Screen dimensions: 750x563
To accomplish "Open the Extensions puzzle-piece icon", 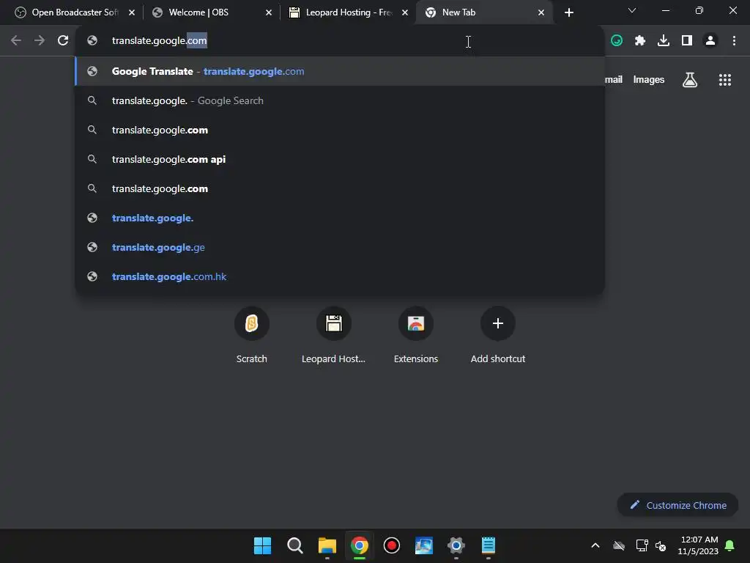I will pyautogui.click(x=640, y=41).
